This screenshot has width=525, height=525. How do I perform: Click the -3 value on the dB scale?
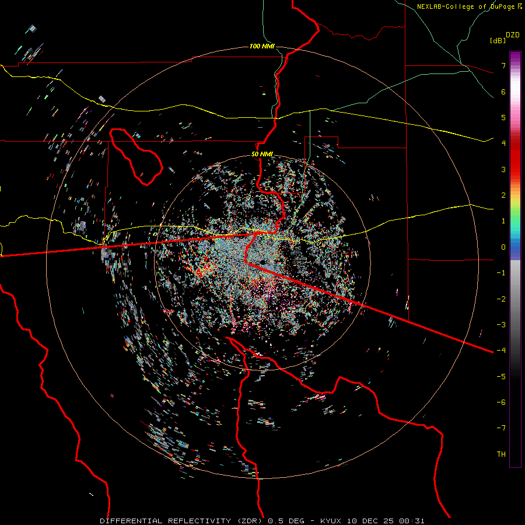pos(501,325)
